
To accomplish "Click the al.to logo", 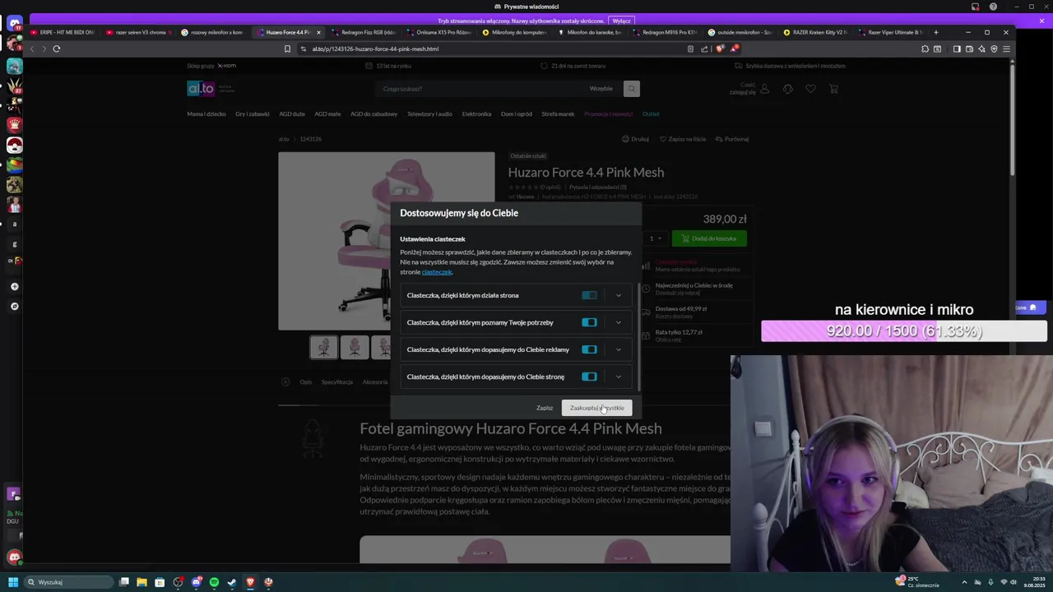I will coord(201,88).
